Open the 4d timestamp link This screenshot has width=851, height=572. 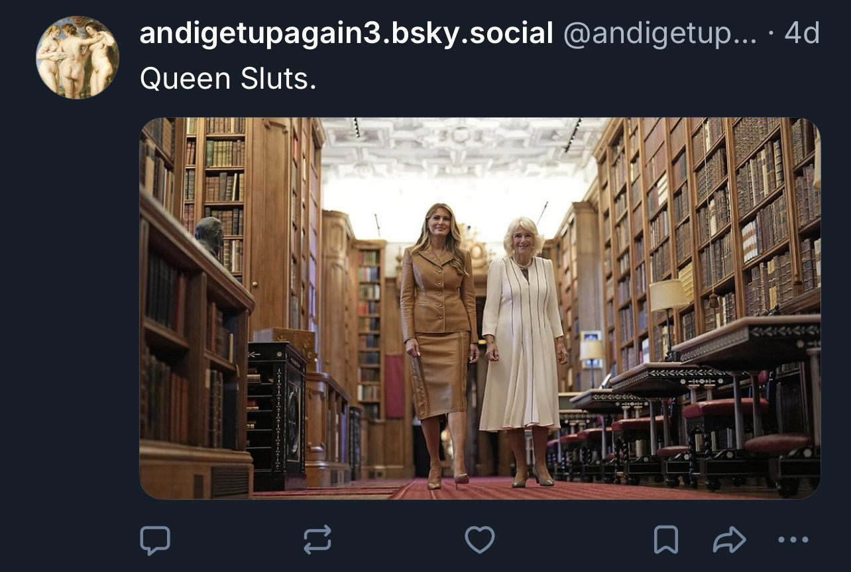tap(802, 33)
